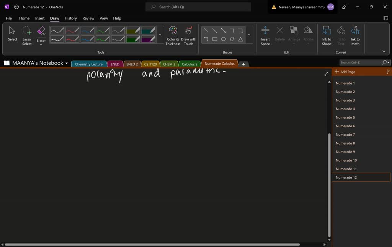Expand the pen gallery more arrow

(160, 35)
